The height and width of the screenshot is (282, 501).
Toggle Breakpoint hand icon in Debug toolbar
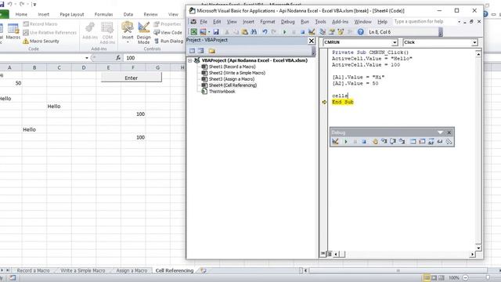tap(375, 141)
